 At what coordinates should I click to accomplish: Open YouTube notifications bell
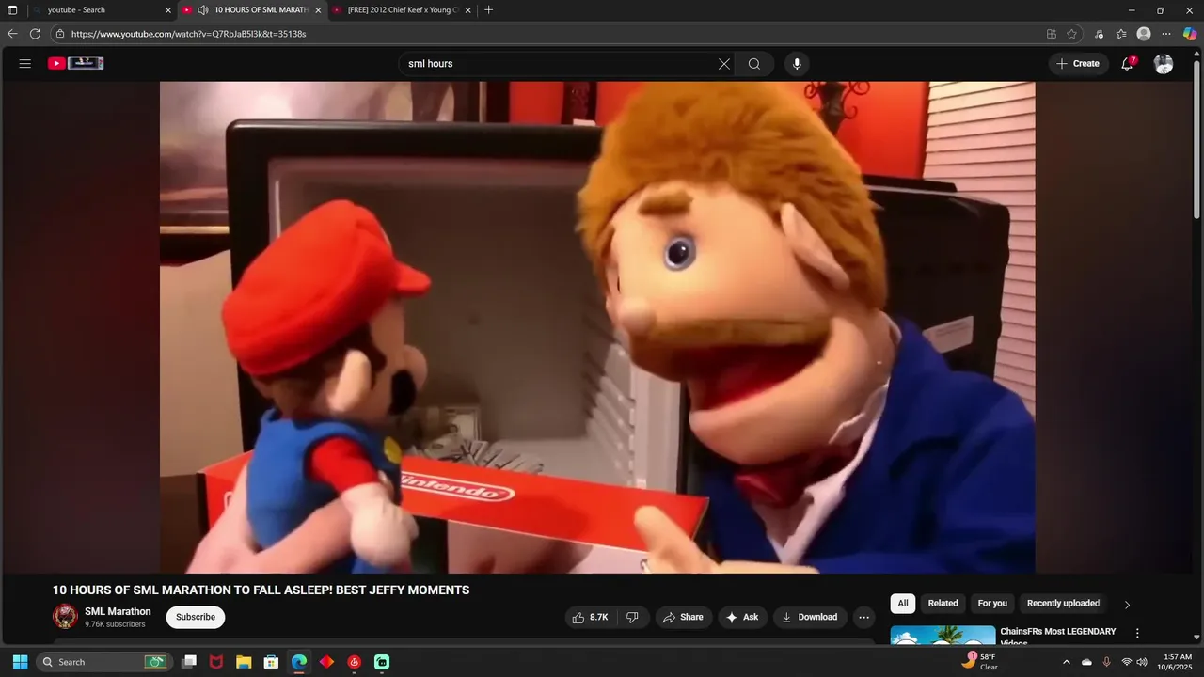pos(1128,64)
